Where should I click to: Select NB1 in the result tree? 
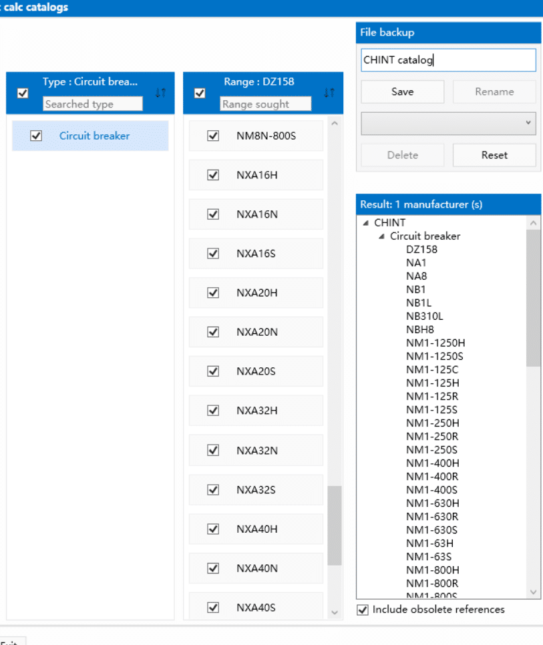tap(416, 290)
